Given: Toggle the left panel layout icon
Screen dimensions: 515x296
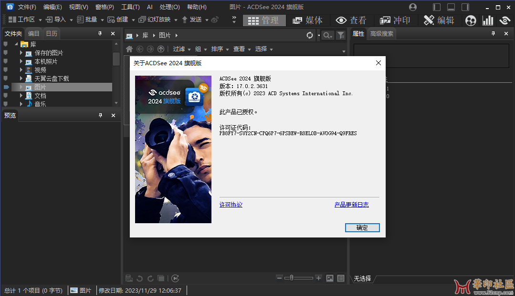Looking at the screenshot, I should click(x=437, y=7).
